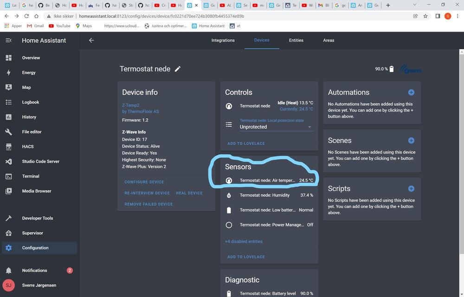Image resolution: width=464 pixels, height=297 pixels.
Task: Switch to the Entities tab
Action: 296,40
